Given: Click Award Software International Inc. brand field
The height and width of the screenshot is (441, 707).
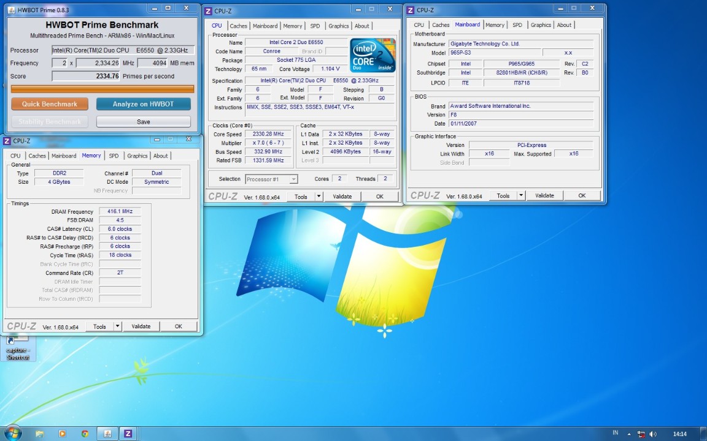Looking at the screenshot, I should click(521, 106).
